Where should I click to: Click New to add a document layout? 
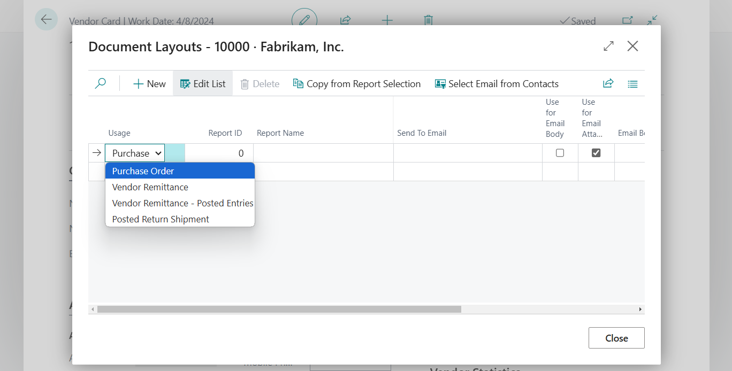pos(148,83)
